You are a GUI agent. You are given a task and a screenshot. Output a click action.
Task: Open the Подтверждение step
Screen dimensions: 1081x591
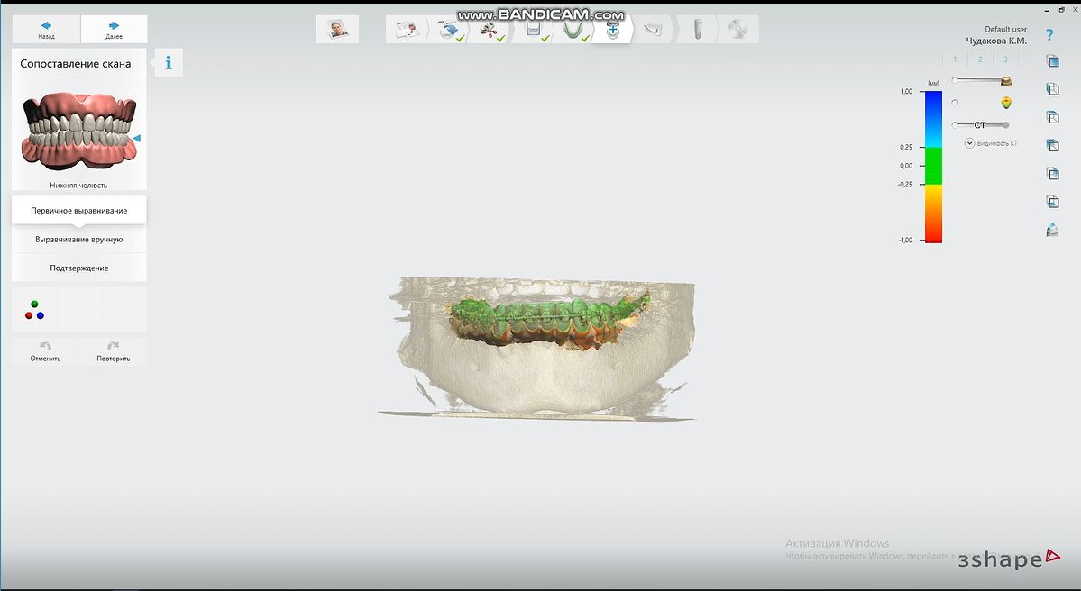point(79,268)
